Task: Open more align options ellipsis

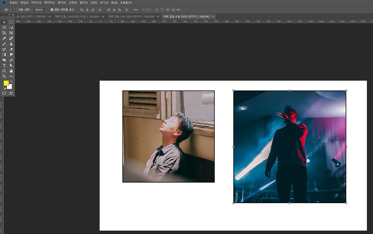Action: point(136,10)
